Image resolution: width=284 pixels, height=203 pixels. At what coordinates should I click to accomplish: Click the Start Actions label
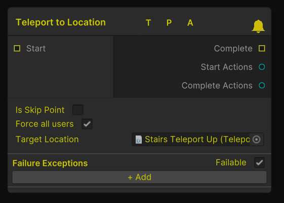226,67
